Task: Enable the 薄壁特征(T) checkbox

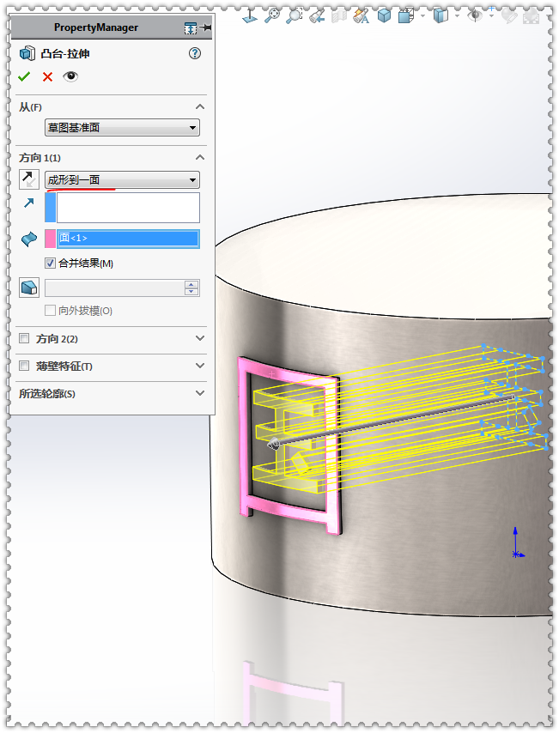Action: [24, 366]
